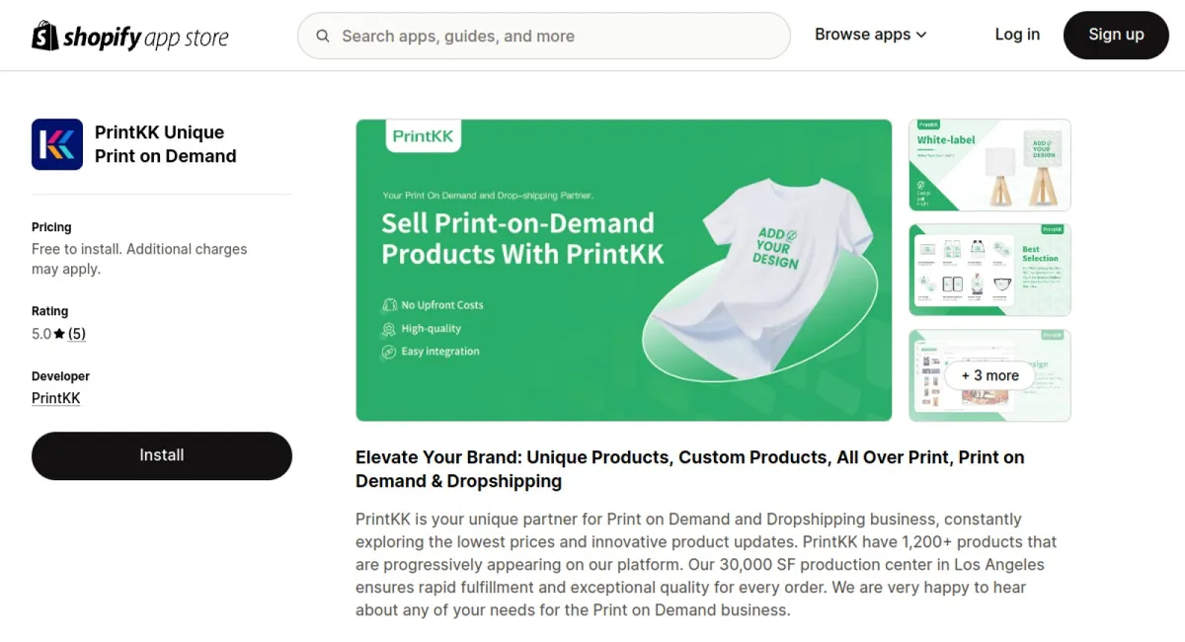Open the PrintKK developer link
This screenshot has width=1185, height=642.
pos(56,398)
